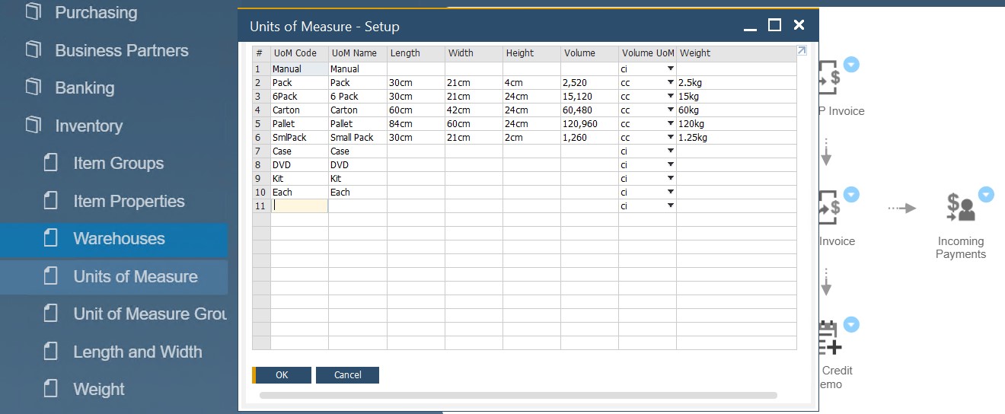The image size is (1005, 414).
Task: Click Cancel in Units of Measure Setup
Action: [x=347, y=374]
